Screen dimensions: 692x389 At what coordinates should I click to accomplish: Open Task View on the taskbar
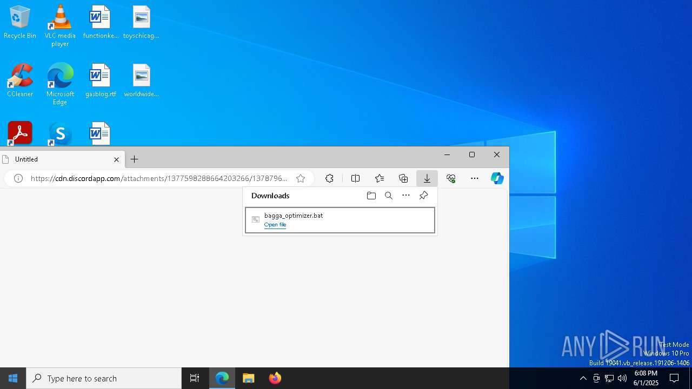point(195,378)
